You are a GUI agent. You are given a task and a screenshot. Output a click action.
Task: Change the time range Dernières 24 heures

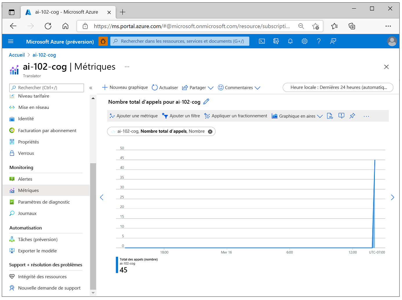pos(338,87)
